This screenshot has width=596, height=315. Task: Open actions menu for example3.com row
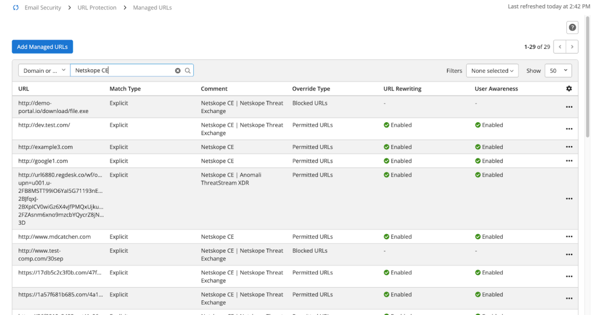[569, 147]
